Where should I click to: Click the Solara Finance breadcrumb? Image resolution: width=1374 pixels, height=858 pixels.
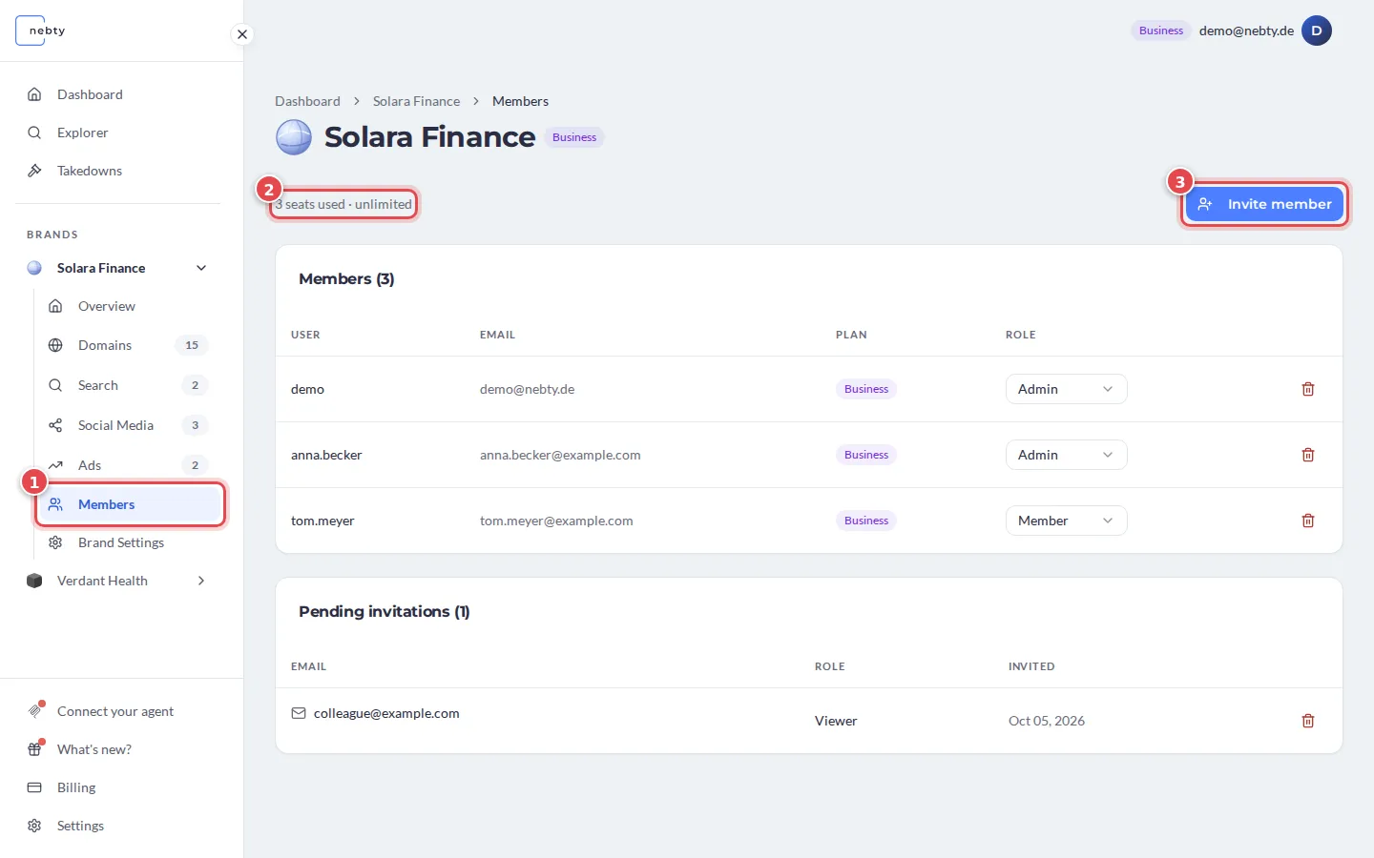point(416,101)
